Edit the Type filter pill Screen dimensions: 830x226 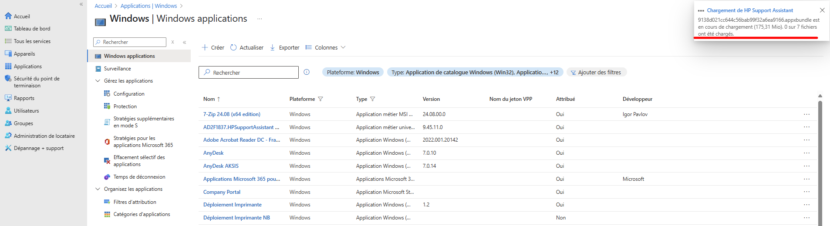(x=475, y=72)
